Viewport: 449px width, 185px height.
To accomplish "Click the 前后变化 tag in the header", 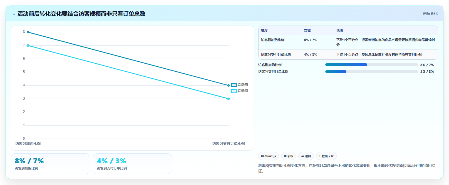I will (430, 13).
